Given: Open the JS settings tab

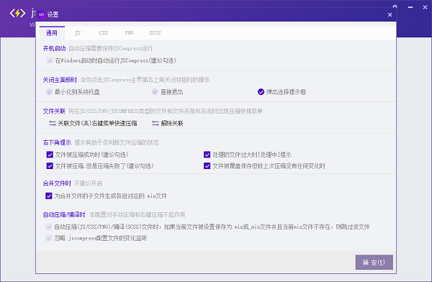Looking at the screenshot, I should pyautogui.click(x=78, y=33).
